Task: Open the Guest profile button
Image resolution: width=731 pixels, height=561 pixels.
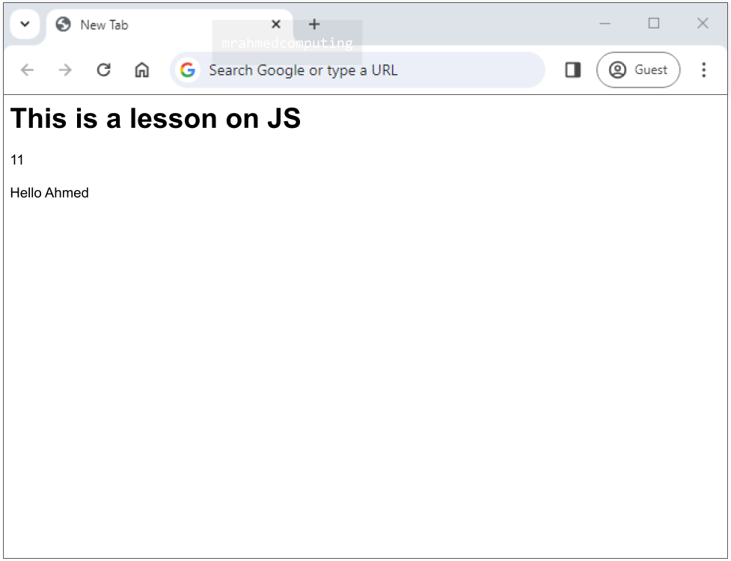Action: (x=638, y=70)
